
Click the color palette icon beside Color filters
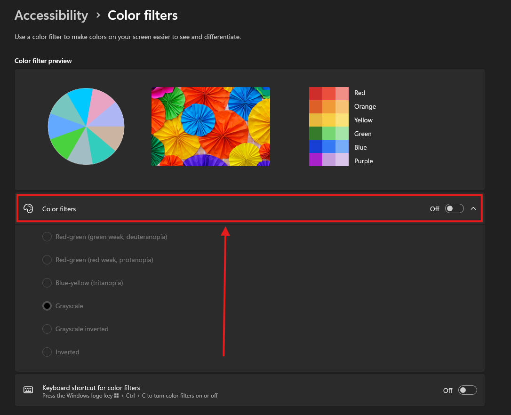(28, 208)
